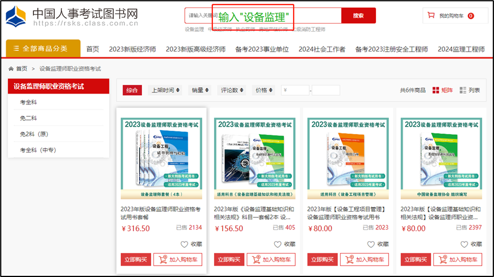This screenshot has height=277, width=494.
Task: Click 立即购买 on the ¥316.50 bundle
Action: coord(136,259)
